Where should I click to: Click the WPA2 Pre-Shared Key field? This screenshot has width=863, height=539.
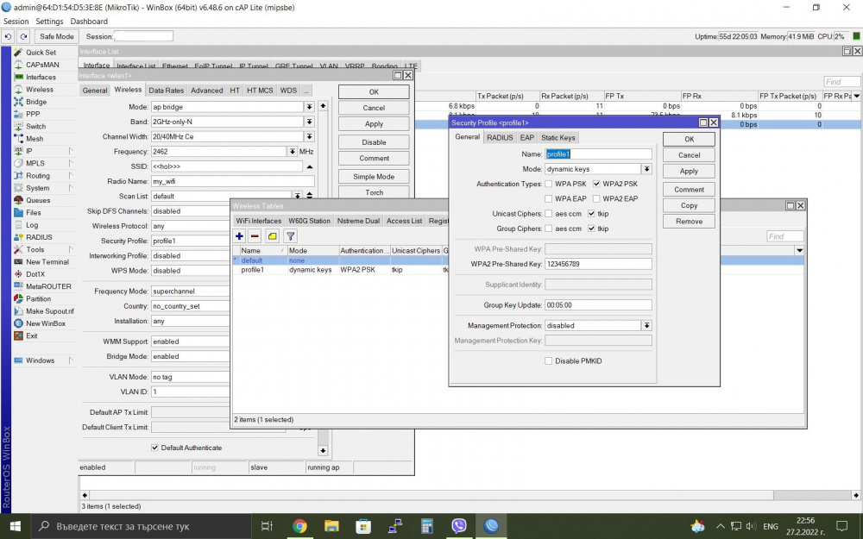(x=597, y=264)
